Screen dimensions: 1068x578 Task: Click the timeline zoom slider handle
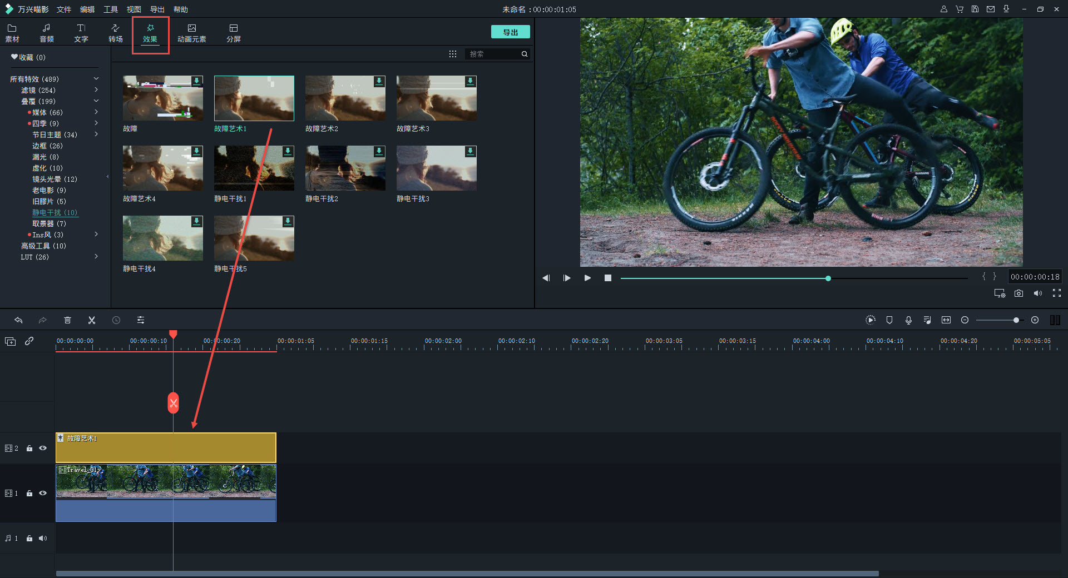point(1016,320)
